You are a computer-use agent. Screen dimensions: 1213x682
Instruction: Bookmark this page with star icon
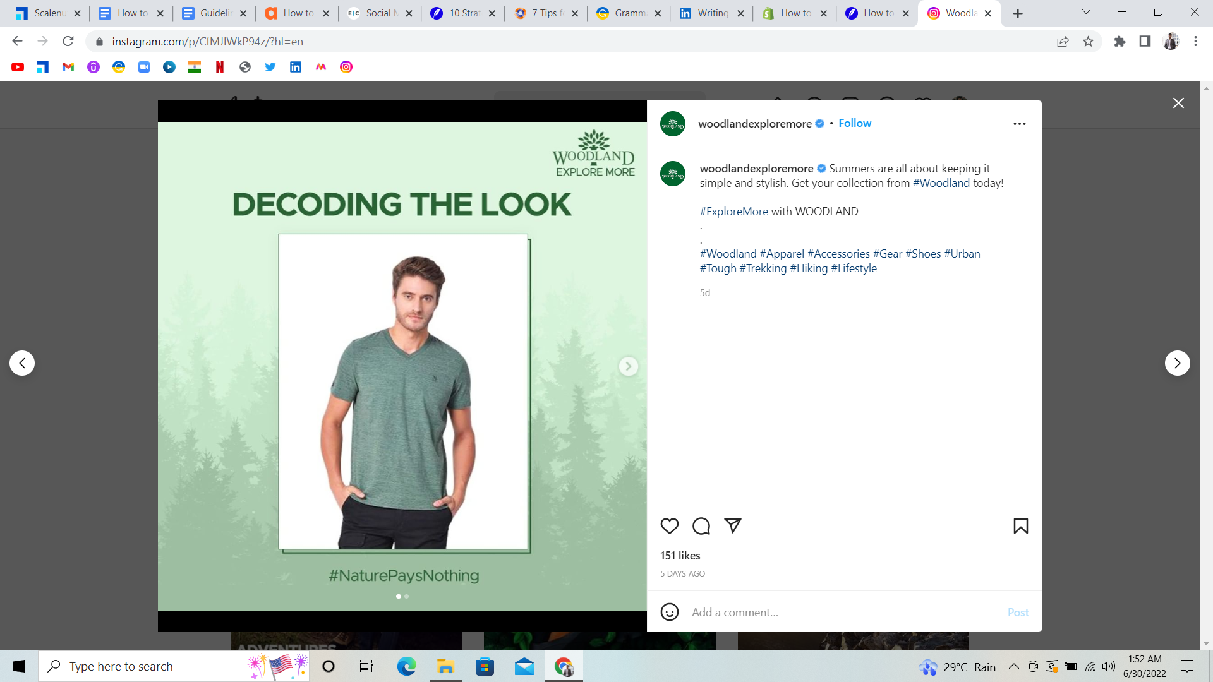coord(1088,42)
